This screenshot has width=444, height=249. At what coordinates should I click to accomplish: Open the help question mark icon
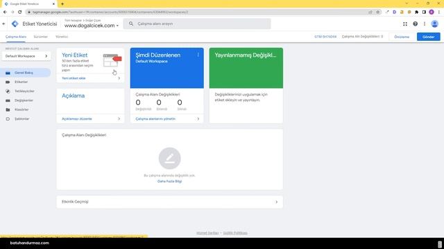[415, 24]
